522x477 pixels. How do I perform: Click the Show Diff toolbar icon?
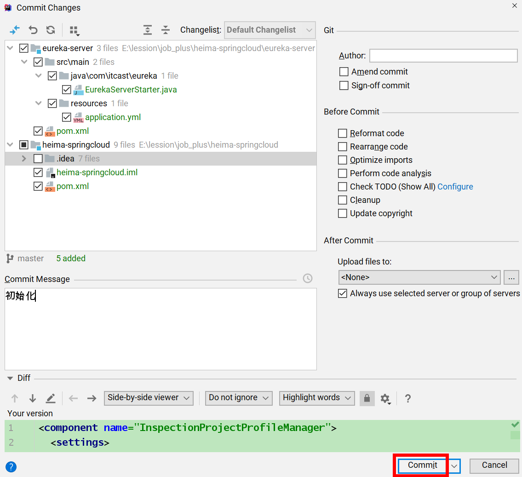(x=15, y=30)
